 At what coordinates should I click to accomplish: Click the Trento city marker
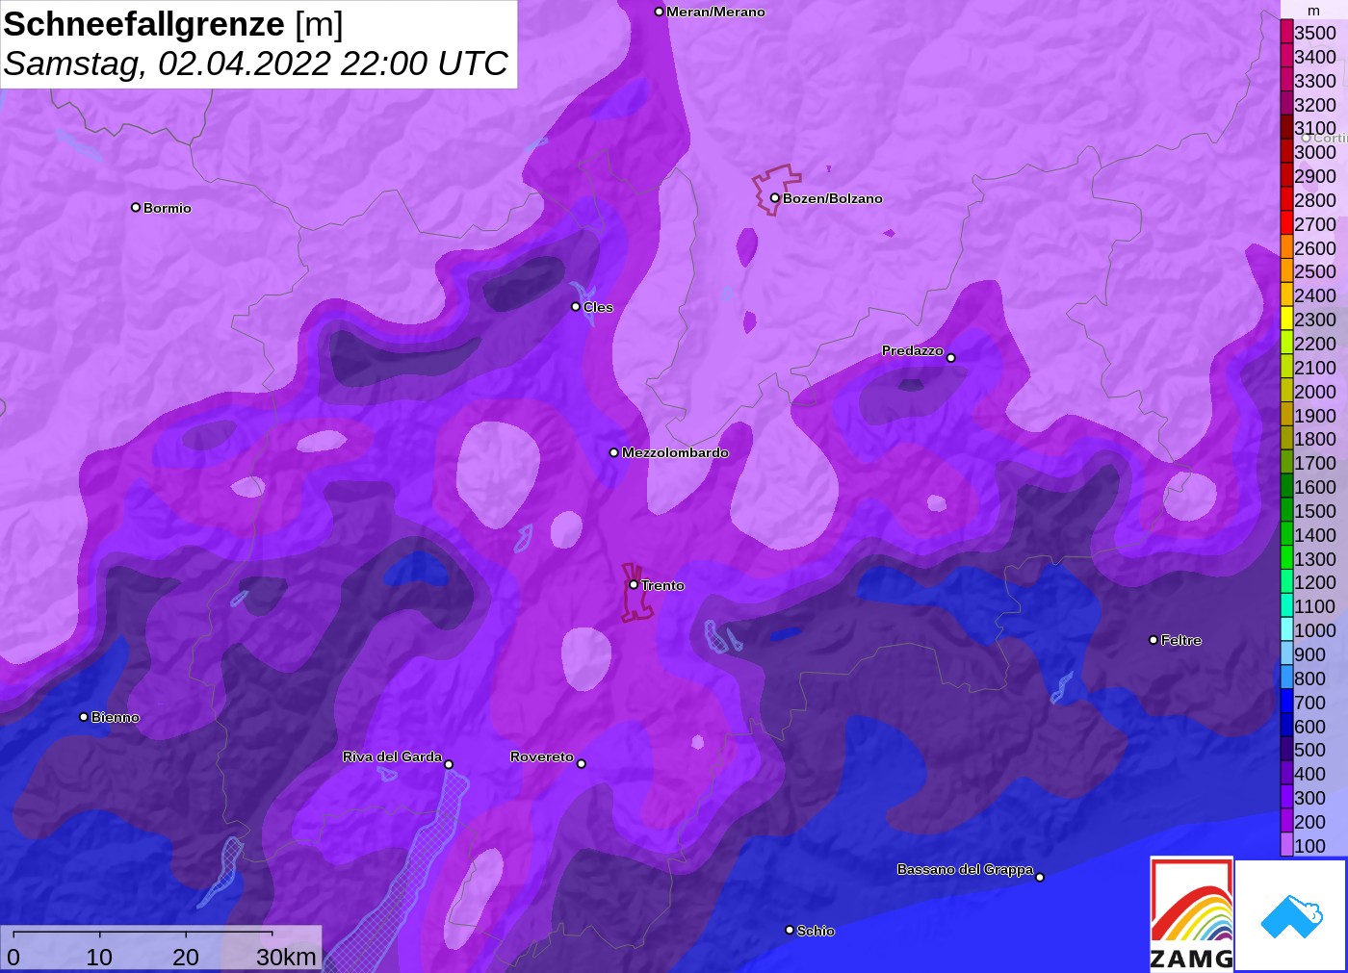tap(634, 585)
